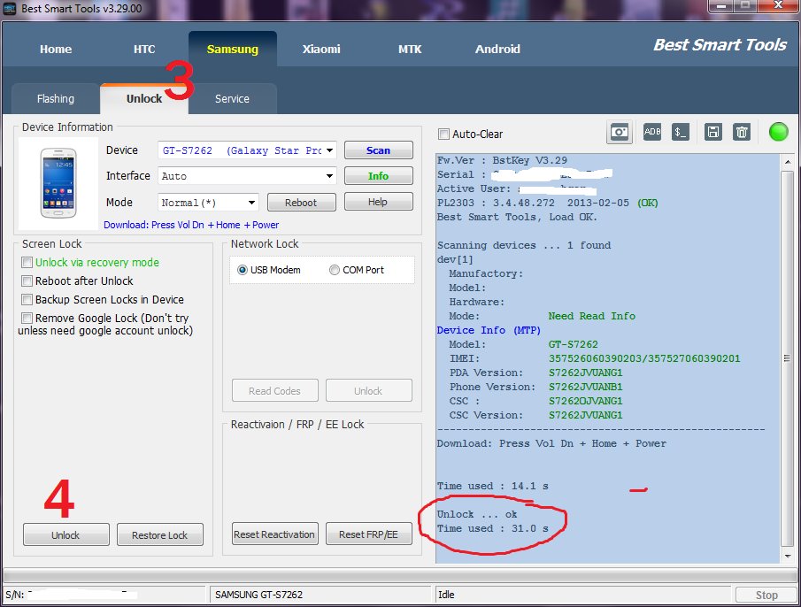801x607 pixels.
Task: Check Backup Screen Locks in Device
Action: pyautogui.click(x=27, y=299)
